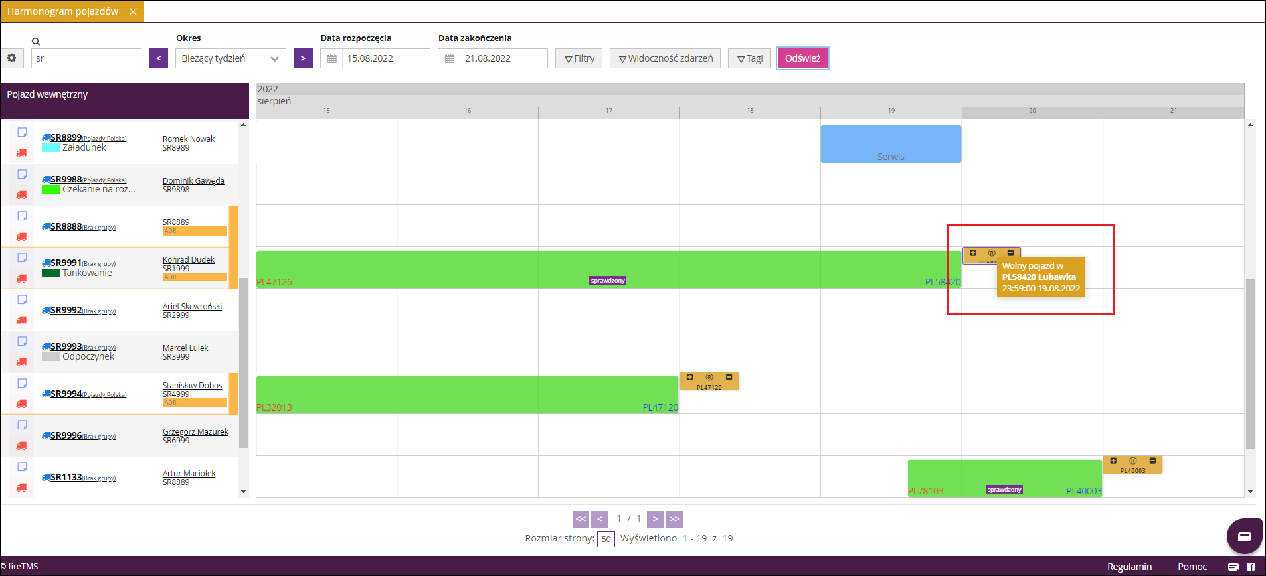Click the start date field 15.08.2022

click(386, 58)
